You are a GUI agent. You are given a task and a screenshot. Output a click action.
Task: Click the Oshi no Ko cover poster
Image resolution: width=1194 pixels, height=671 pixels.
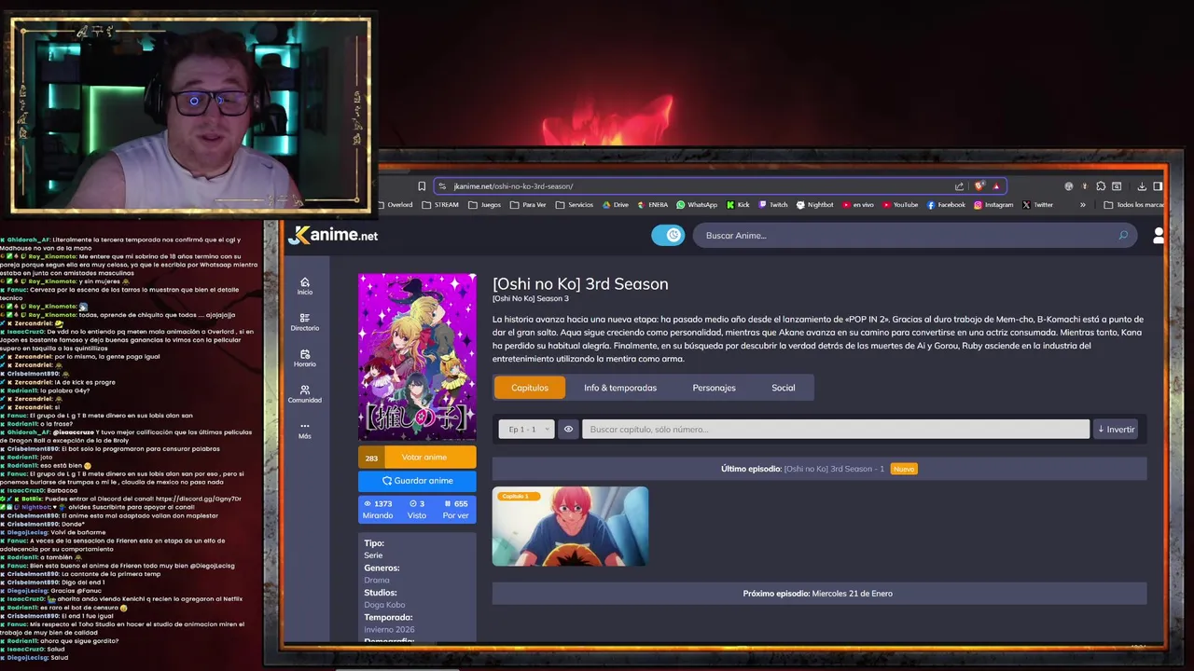pos(417,356)
